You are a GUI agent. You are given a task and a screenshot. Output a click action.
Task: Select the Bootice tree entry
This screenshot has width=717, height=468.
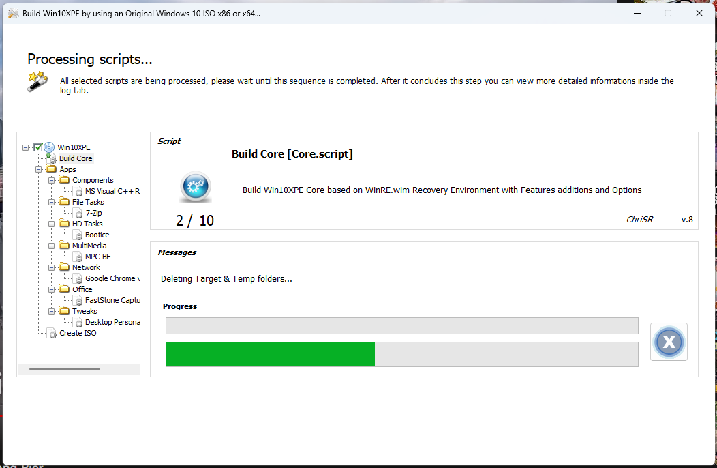pos(97,235)
